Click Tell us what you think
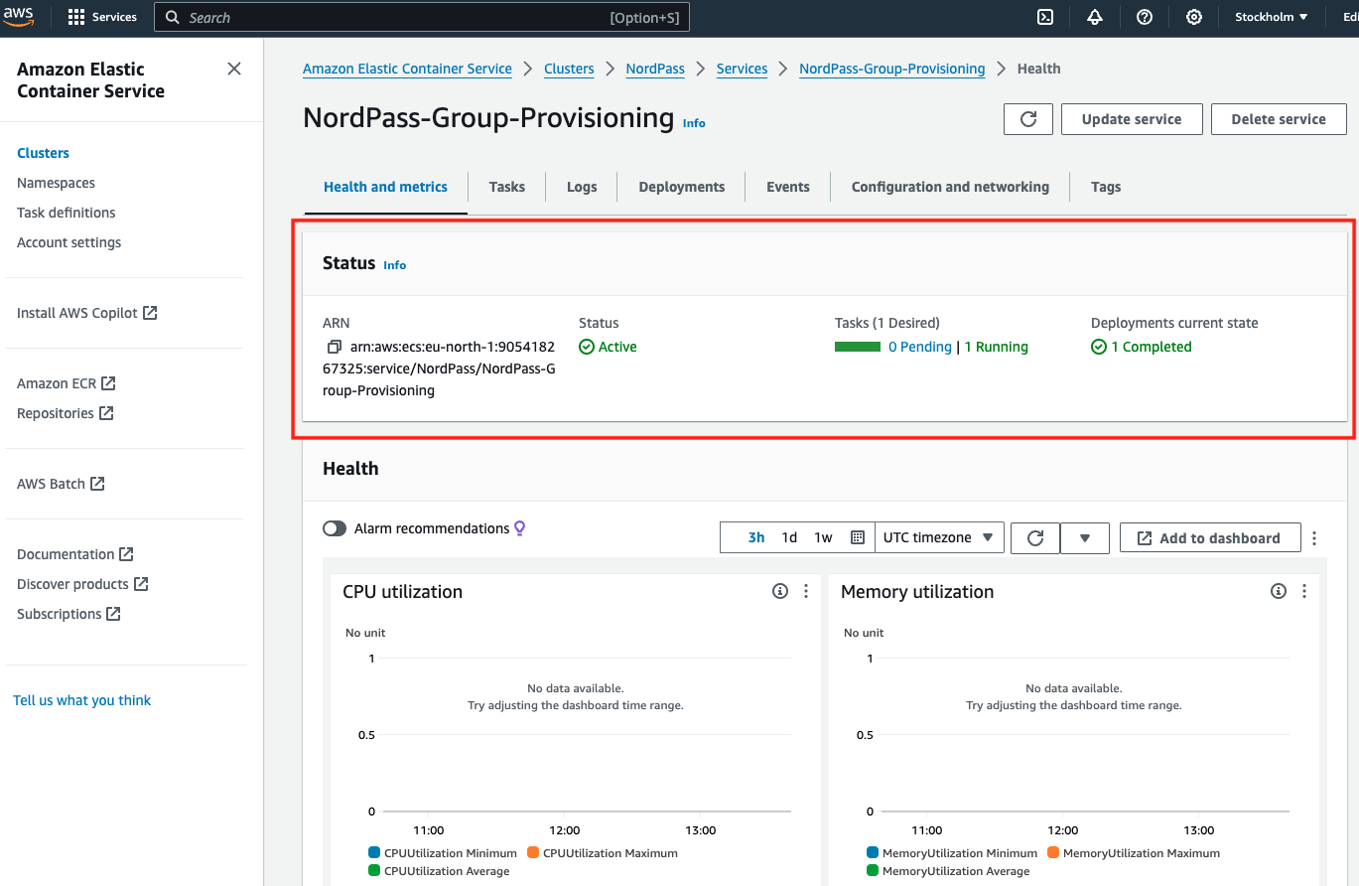The image size is (1359, 886). pyautogui.click(x=81, y=700)
